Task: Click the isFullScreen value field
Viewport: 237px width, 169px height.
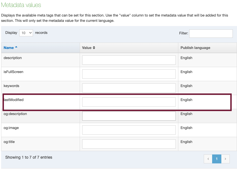Action: click(129, 74)
